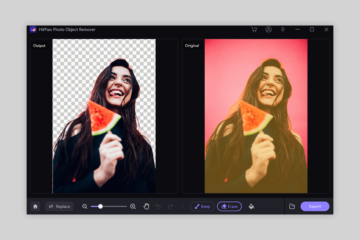Close the HitPaw window
This screenshot has width=360, height=240.
[x=326, y=29]
